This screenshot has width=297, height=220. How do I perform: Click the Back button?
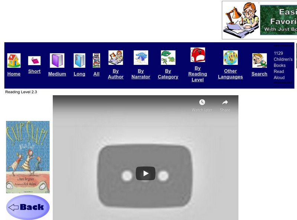28,207
